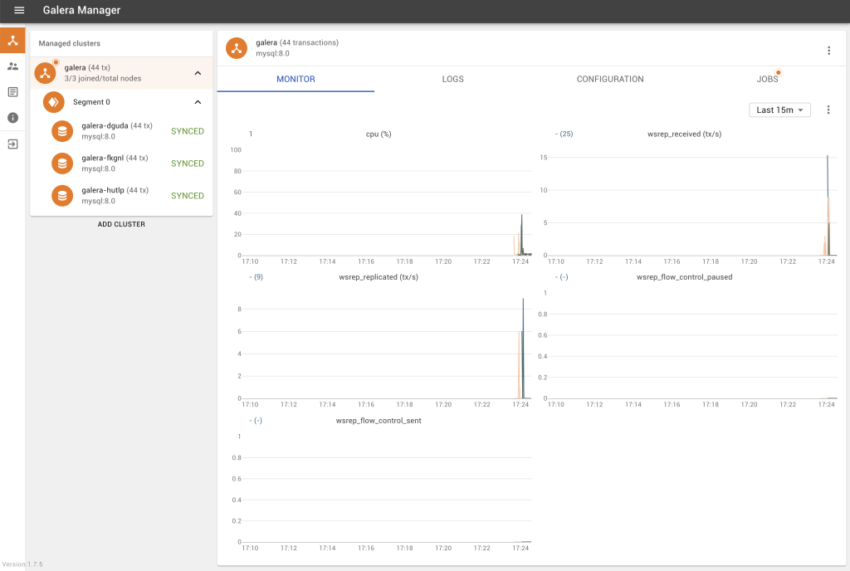Screen dimensions: 850x571
Task: Select the galera-dguda node row
Action: tap(121, 131)
